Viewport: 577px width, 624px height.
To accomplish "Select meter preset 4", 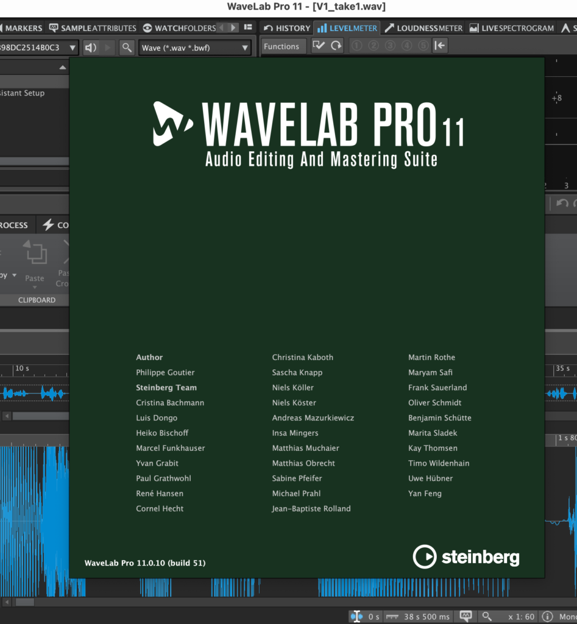I will pyautogui.click(x=406, y=46).
